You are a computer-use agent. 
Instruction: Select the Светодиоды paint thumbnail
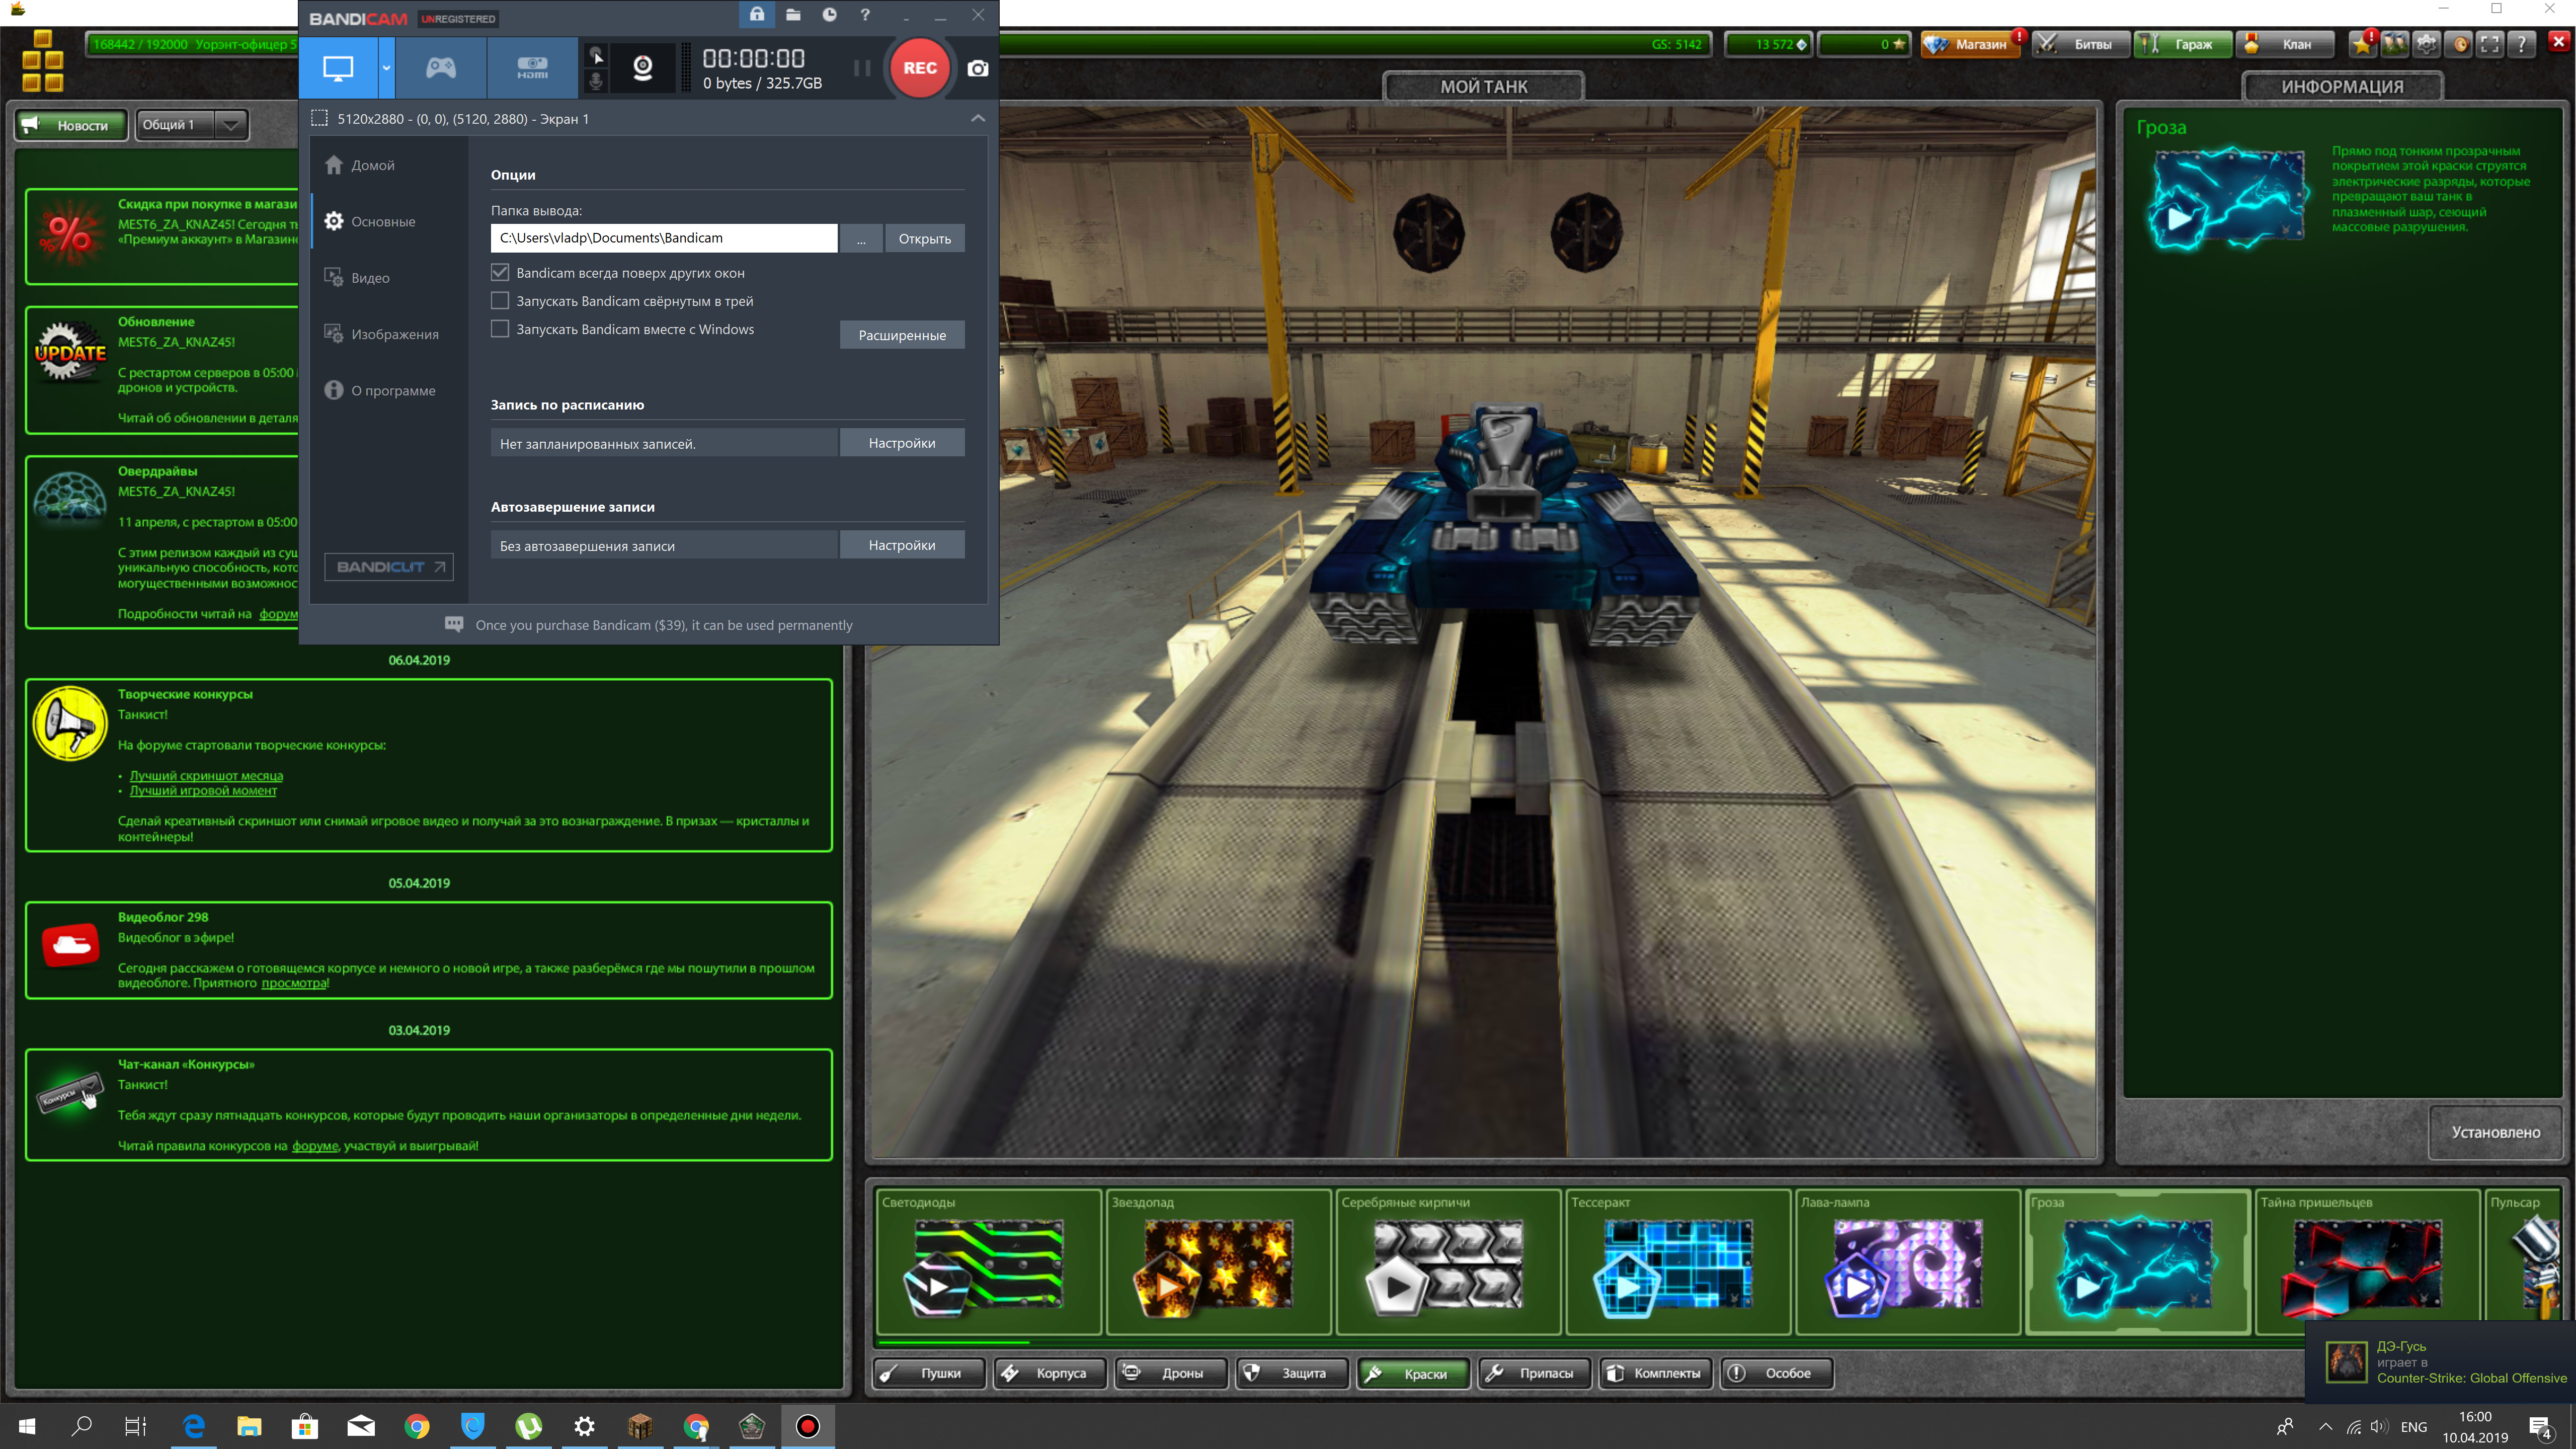[989, 1262]
